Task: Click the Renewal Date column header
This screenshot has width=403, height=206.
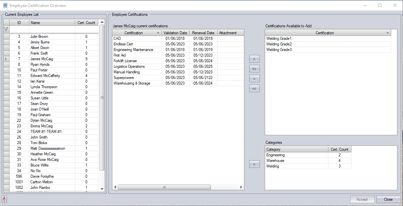Action: pyautogui.click(x=203, y=33)
